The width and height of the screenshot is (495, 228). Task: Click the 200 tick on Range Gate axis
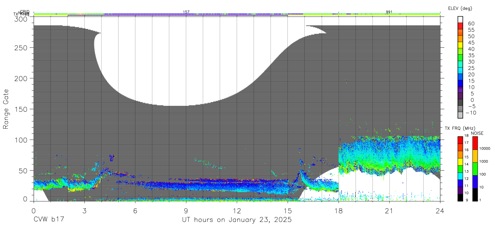tap(21, 78)
